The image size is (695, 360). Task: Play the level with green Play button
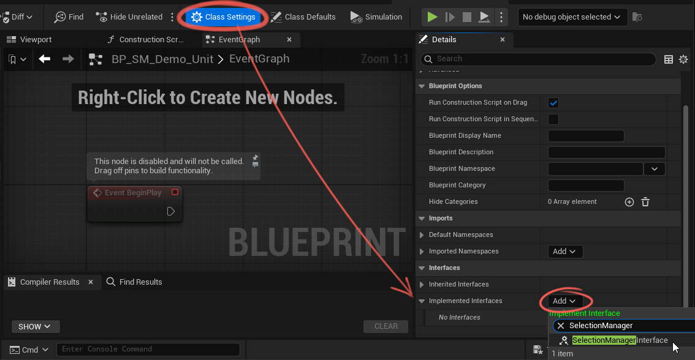[432, 17]
